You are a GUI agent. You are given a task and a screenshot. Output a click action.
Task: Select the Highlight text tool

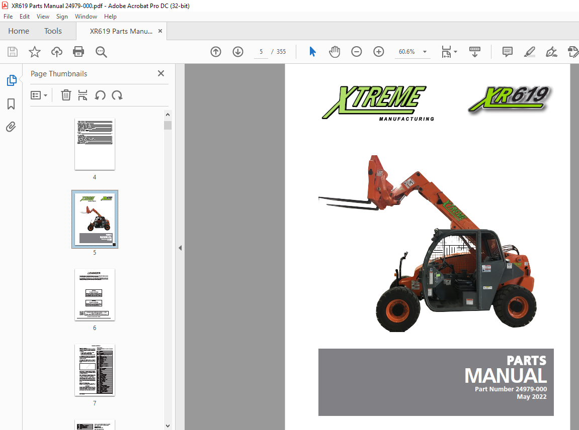click(x=530, y=52)
